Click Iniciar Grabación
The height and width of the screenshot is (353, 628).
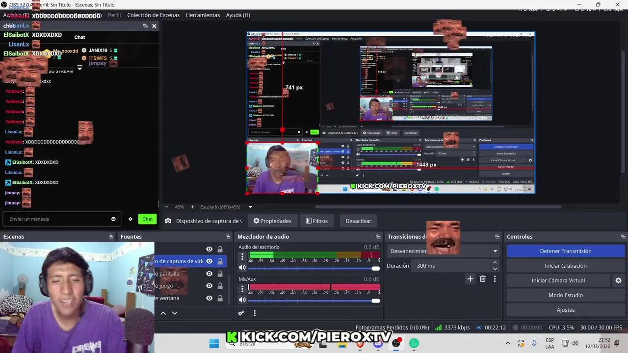coord(566,266)
